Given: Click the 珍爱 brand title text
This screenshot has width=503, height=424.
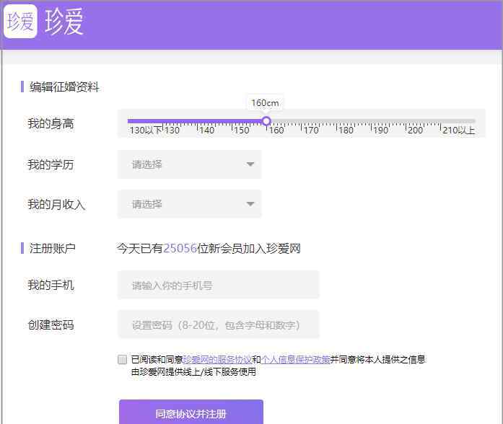Looking at the screenshot, I should (64, 22).
